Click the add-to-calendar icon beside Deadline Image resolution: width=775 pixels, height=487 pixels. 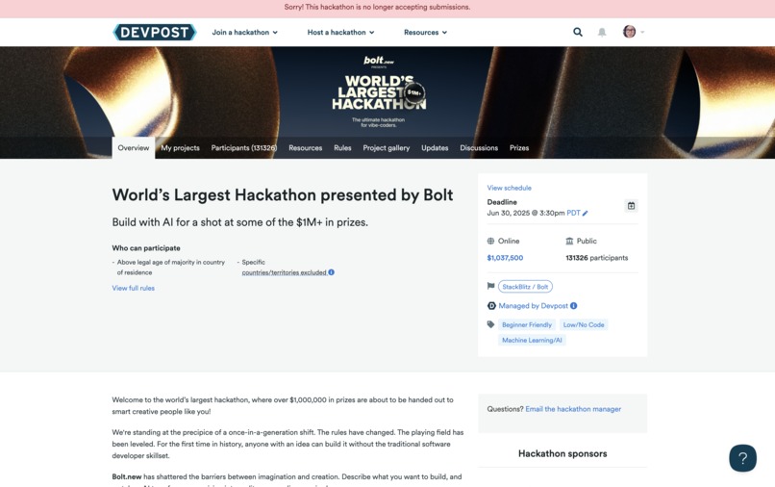[631, 205]
